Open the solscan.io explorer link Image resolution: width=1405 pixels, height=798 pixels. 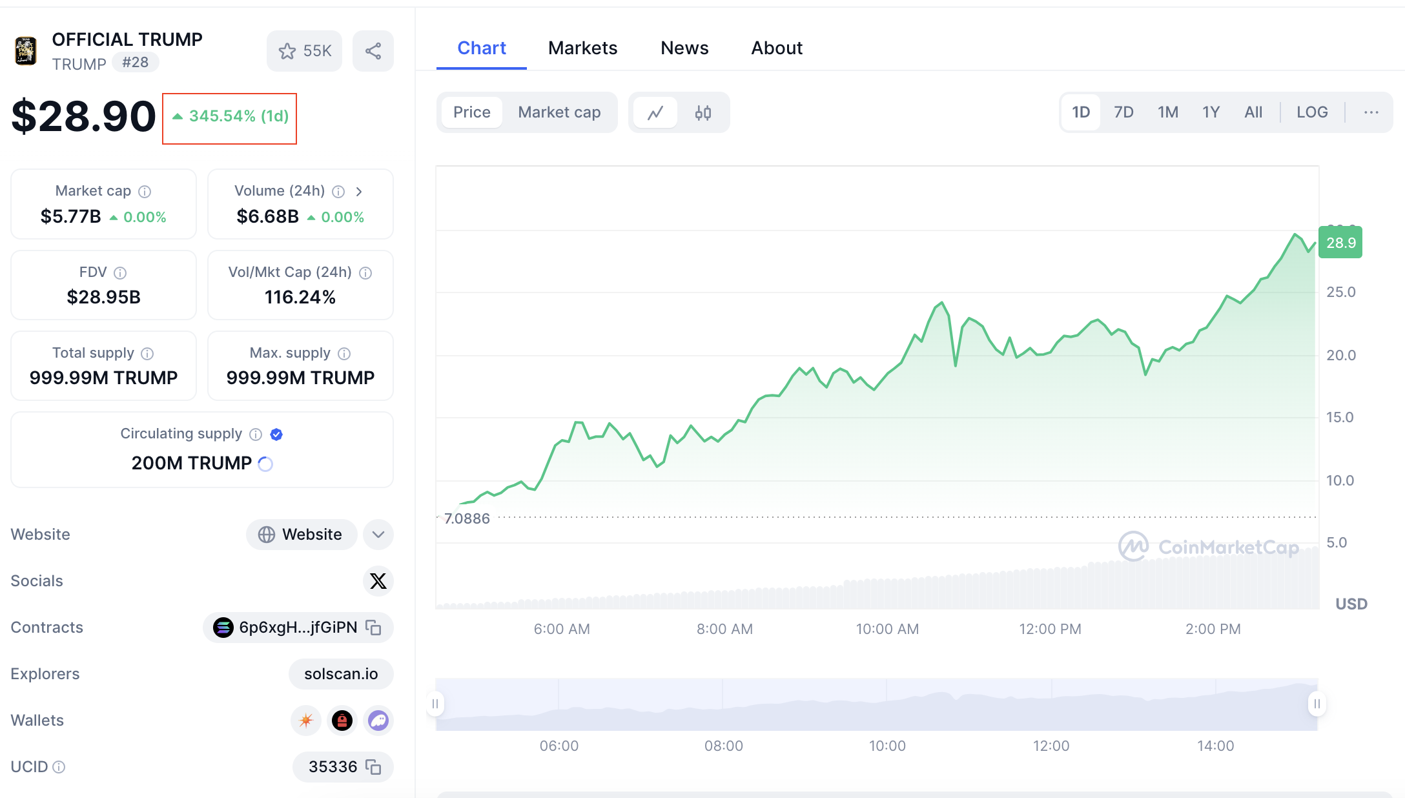point(341,674)
